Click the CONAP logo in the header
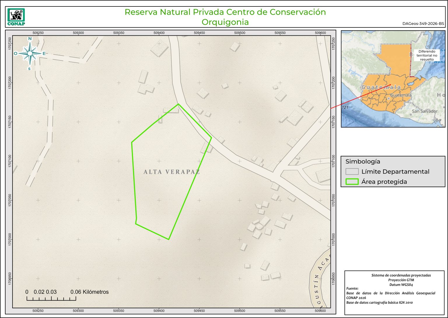448x318 pixels. coord(16,17)
